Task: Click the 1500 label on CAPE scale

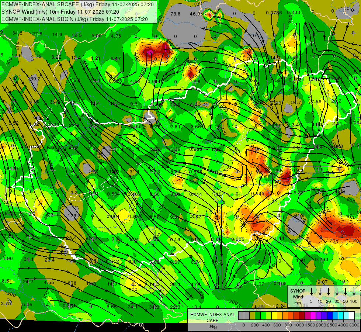Action: click(310, 325)
